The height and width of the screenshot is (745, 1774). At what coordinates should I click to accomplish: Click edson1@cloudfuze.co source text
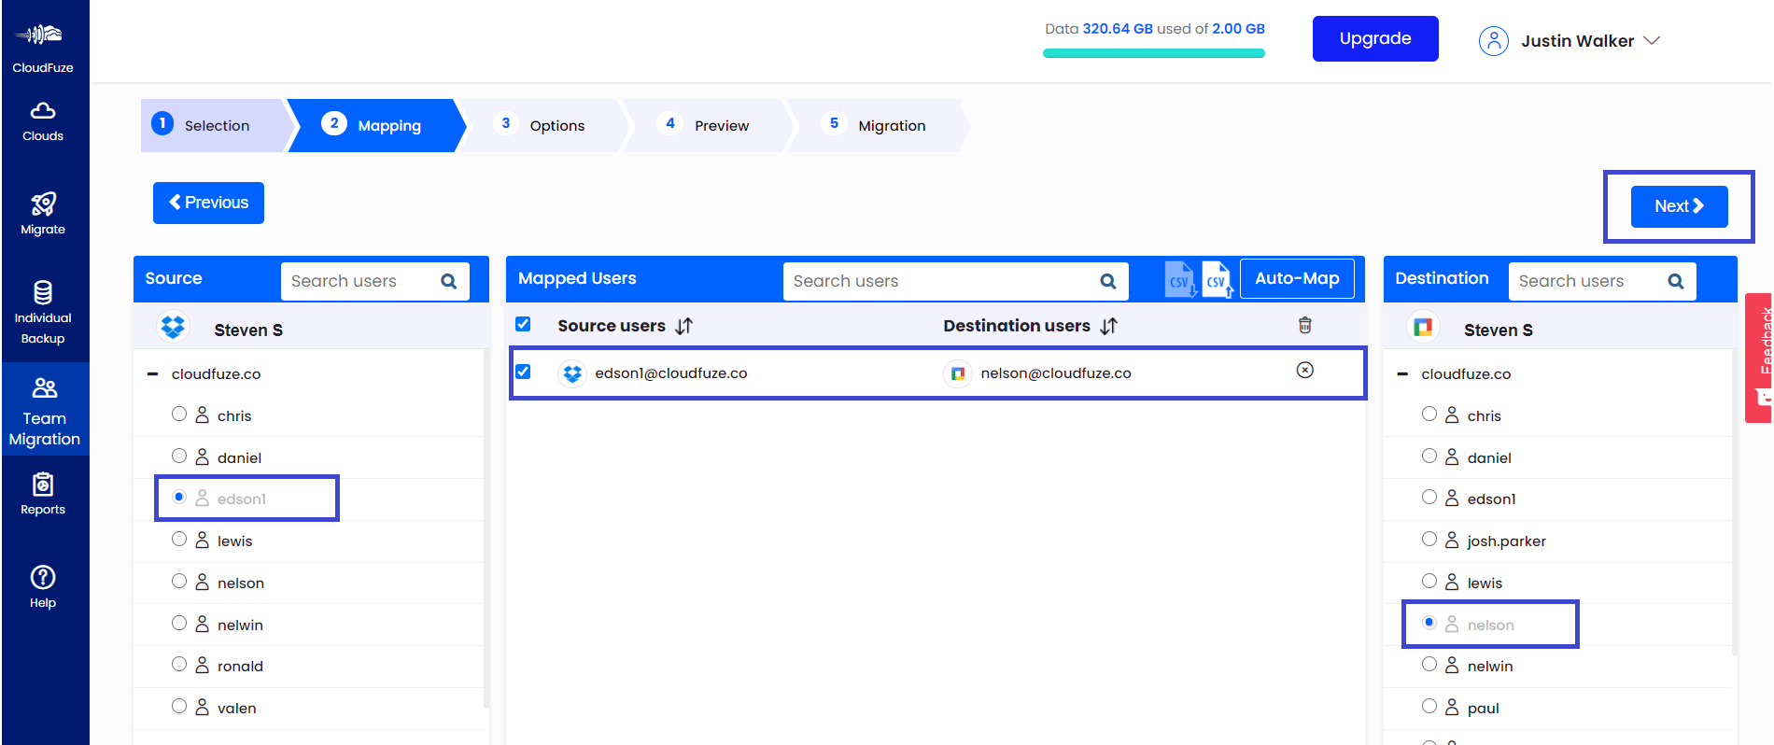pos(671,373)
